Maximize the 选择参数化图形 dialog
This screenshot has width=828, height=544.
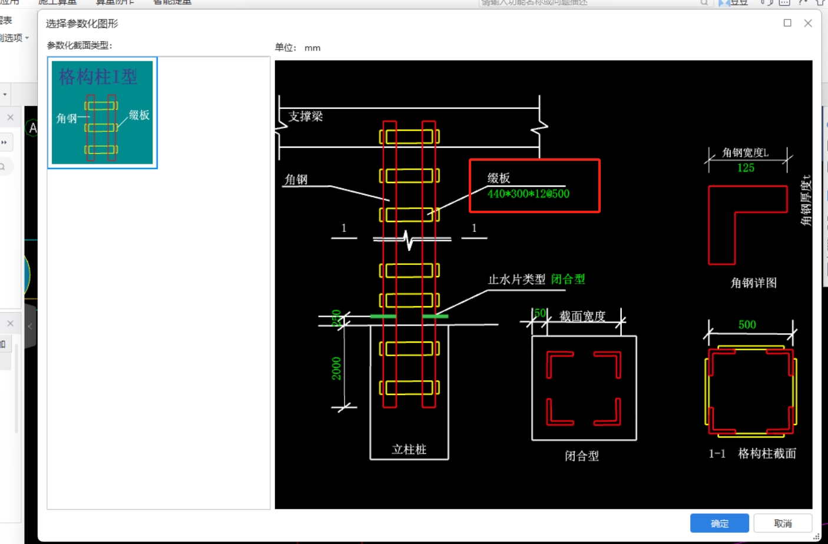pos(787,23)
